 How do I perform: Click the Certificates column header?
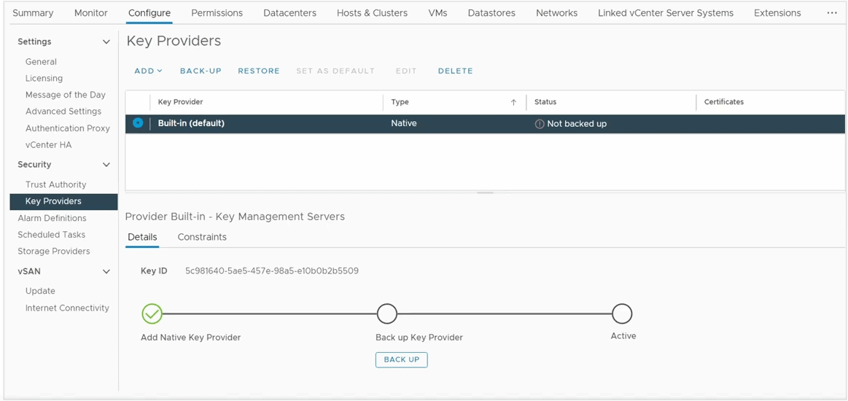tap(723, 102)
